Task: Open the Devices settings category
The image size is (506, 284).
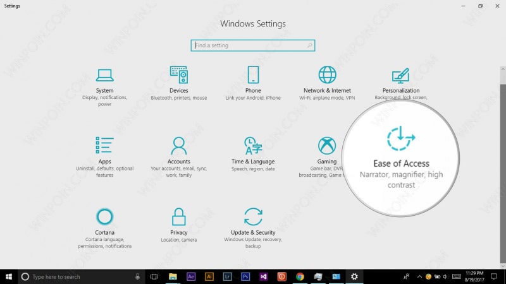Action: [179, 84]
